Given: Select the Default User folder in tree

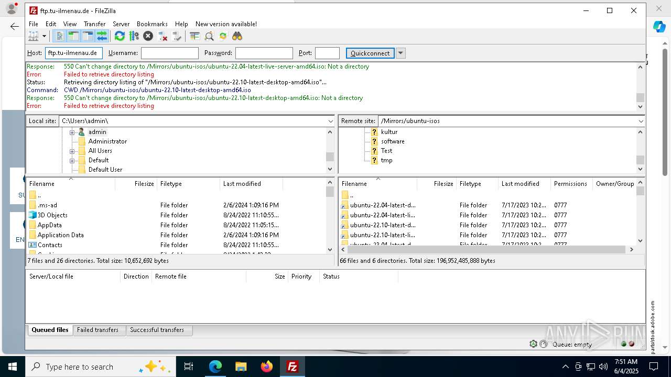Looking at the screenshot, I should 105,170.
